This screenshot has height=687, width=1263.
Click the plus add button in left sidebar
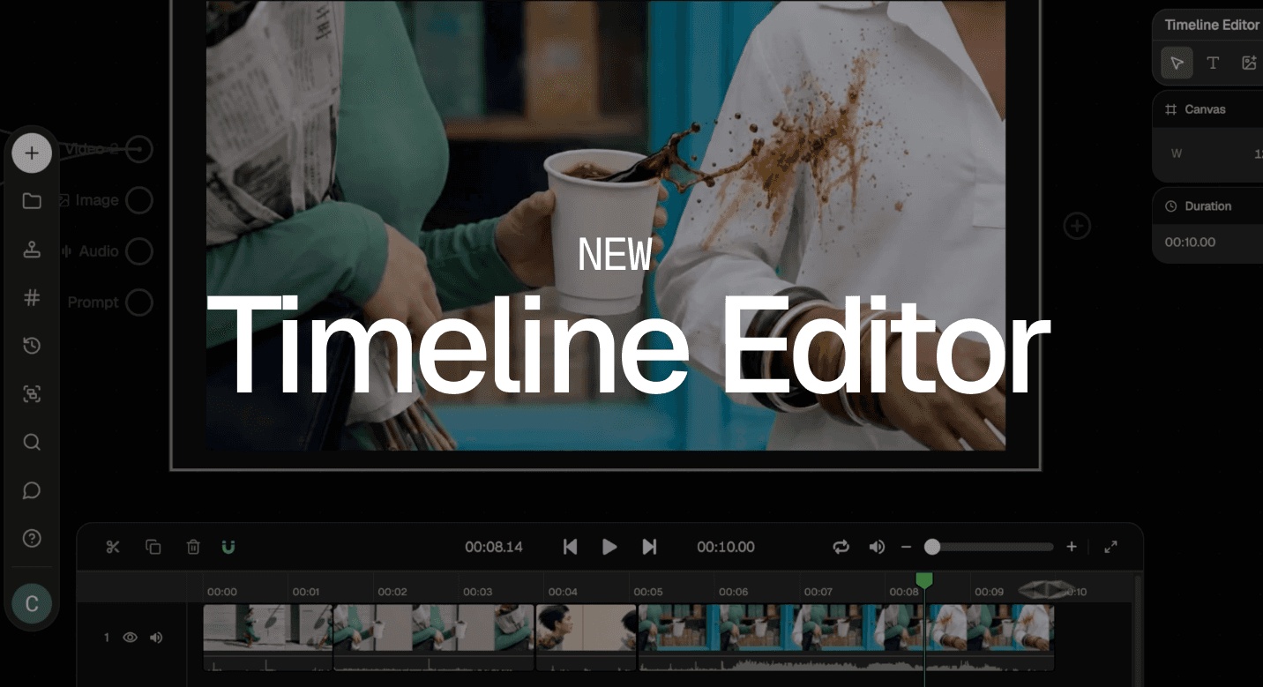coord(32,153)
